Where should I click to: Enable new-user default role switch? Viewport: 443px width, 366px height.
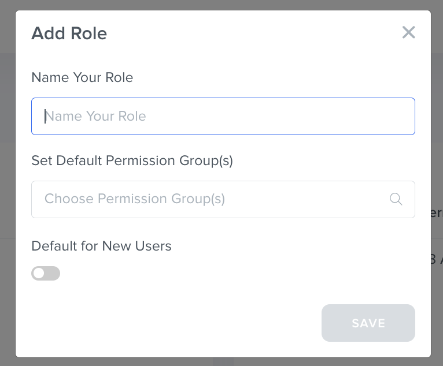(46, 273)
